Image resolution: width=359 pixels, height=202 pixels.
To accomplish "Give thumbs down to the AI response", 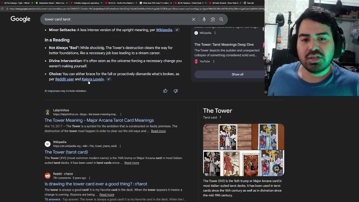I will point(176,91).
